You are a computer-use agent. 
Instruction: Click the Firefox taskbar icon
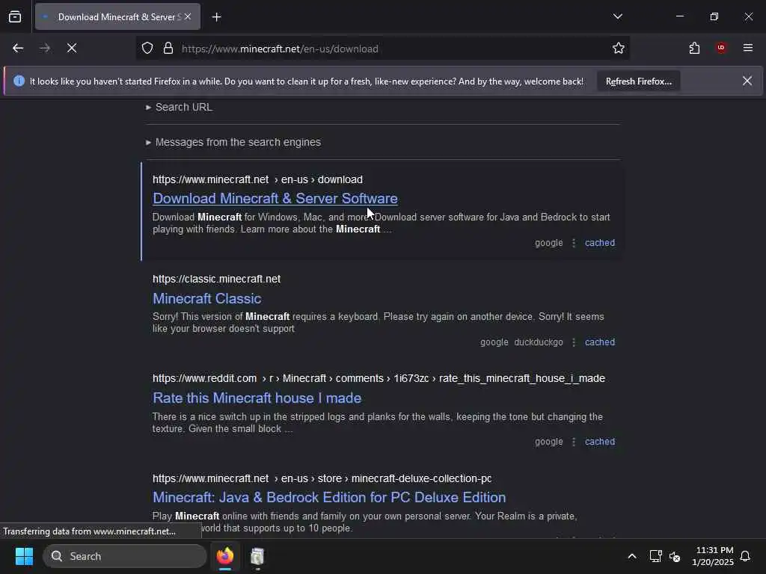[x=225, y=556]
